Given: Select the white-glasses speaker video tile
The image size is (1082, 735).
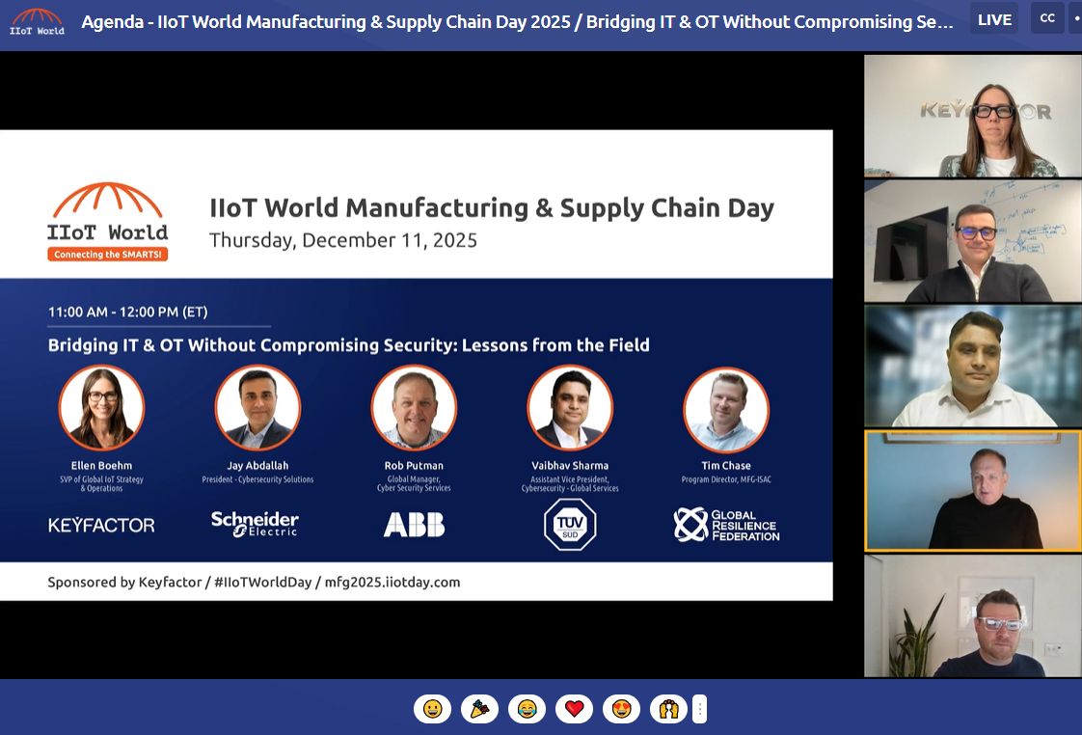Looking at the screenshot, I should click(x=972, y=615).
